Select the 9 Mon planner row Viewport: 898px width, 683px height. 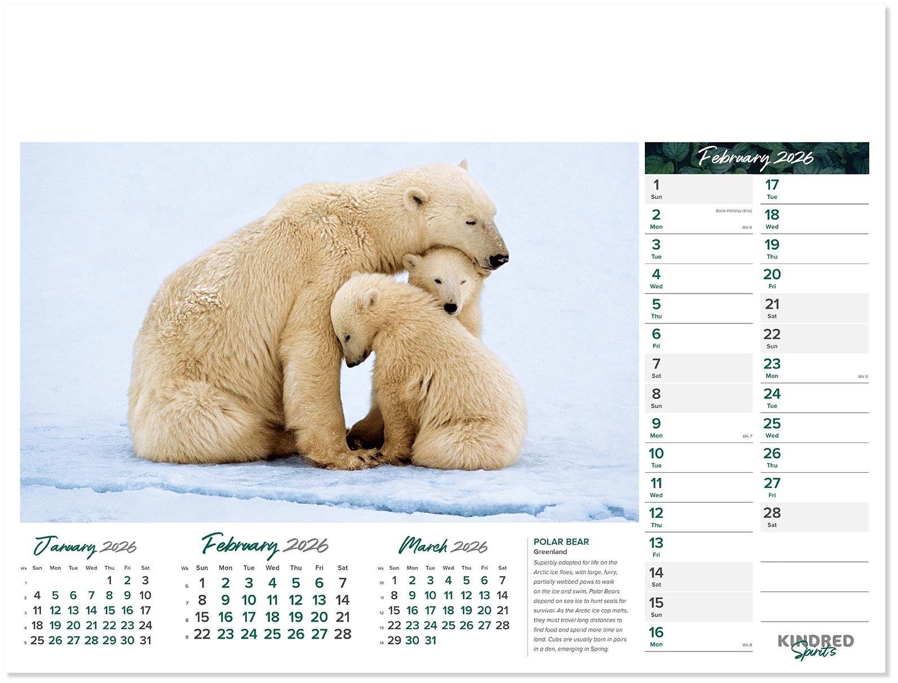click(698, 428)
